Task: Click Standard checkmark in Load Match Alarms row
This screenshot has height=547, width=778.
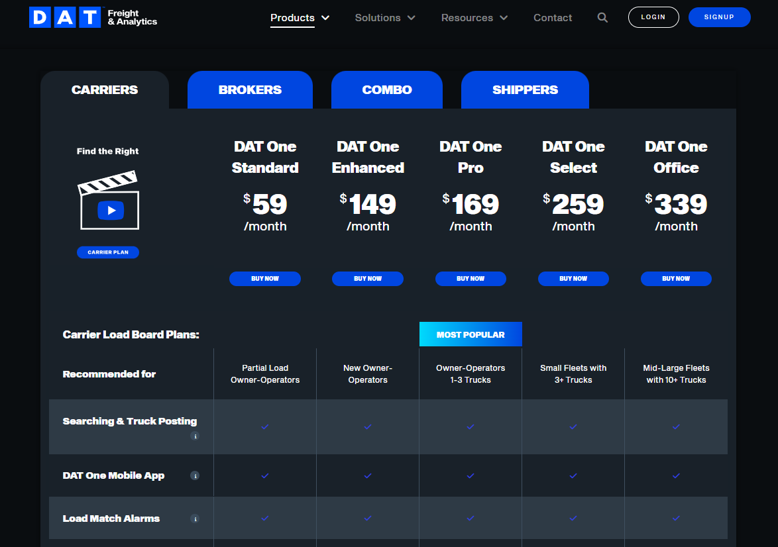Action: click(265, 519)
